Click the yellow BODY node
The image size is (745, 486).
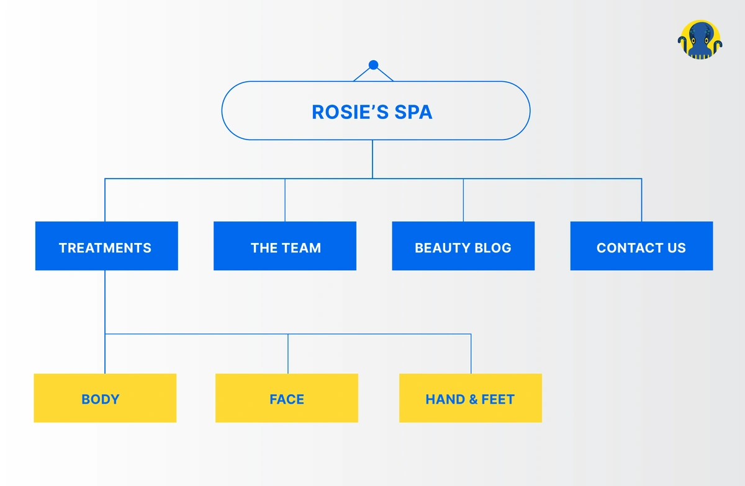coord(104,399)
